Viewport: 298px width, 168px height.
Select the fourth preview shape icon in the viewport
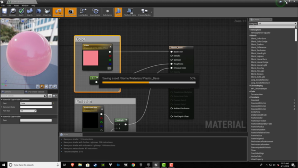point(51,86)
